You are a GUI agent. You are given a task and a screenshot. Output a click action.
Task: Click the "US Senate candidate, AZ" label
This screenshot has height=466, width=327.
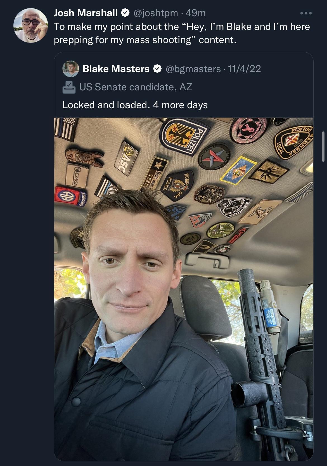[136, 87]
